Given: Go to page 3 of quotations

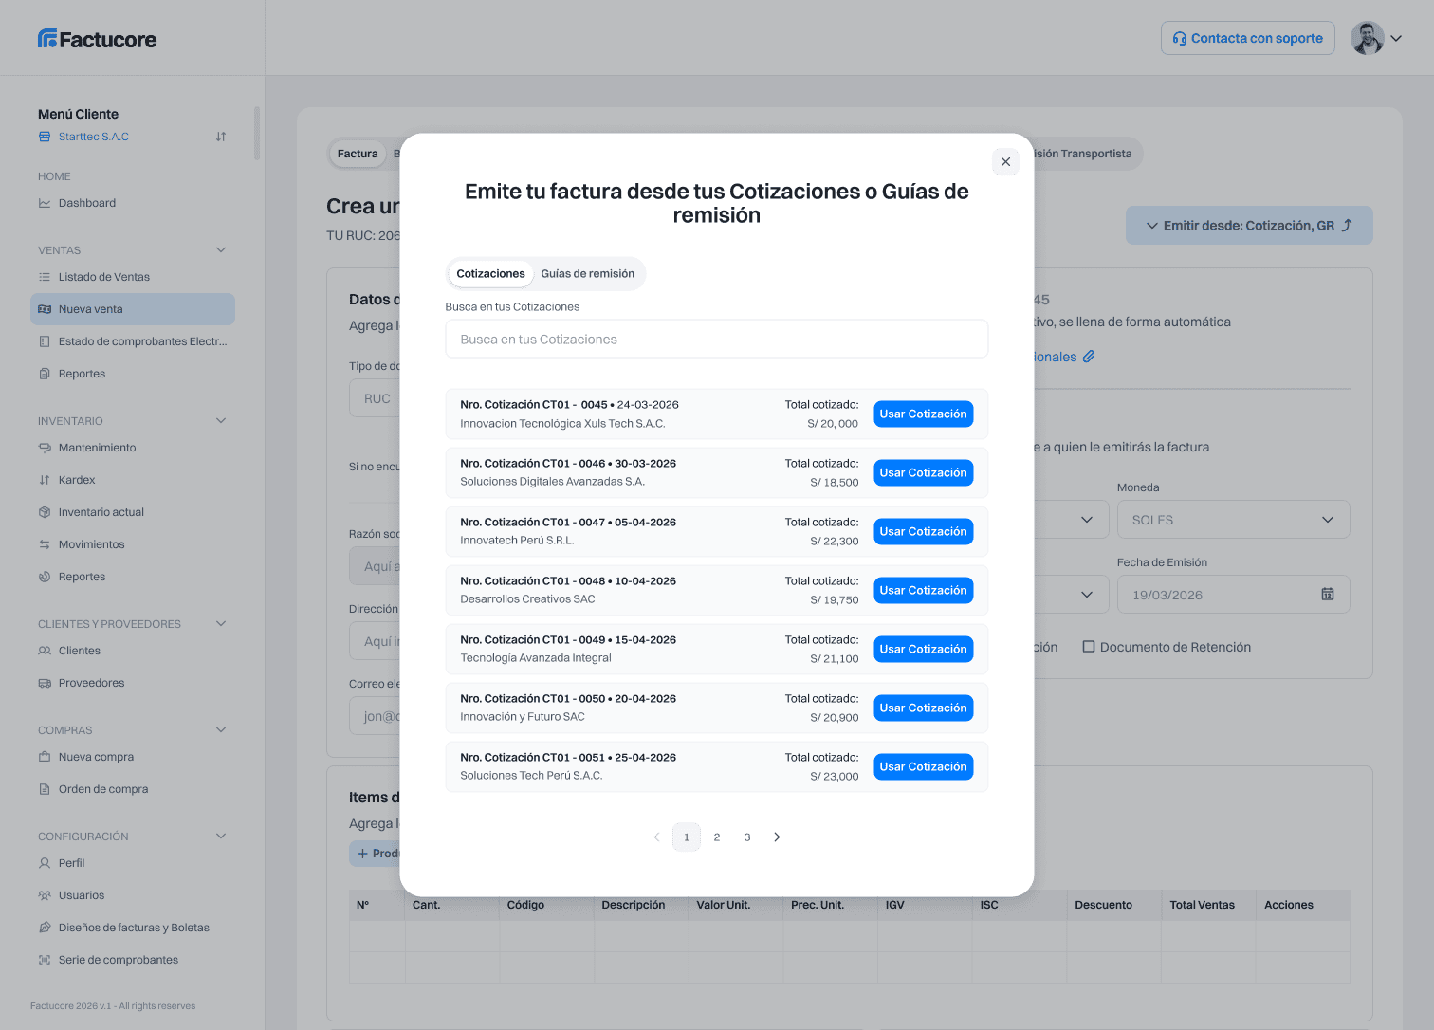Looking at the screenshot, I should coord(747,837).
